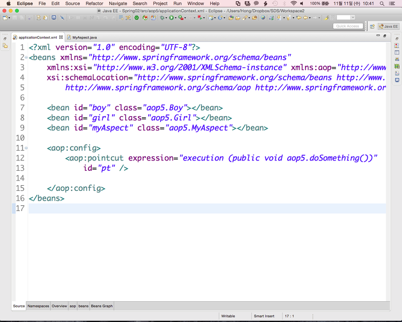
Task: Click the green Run launch icon
Action: tap(171, 18)
